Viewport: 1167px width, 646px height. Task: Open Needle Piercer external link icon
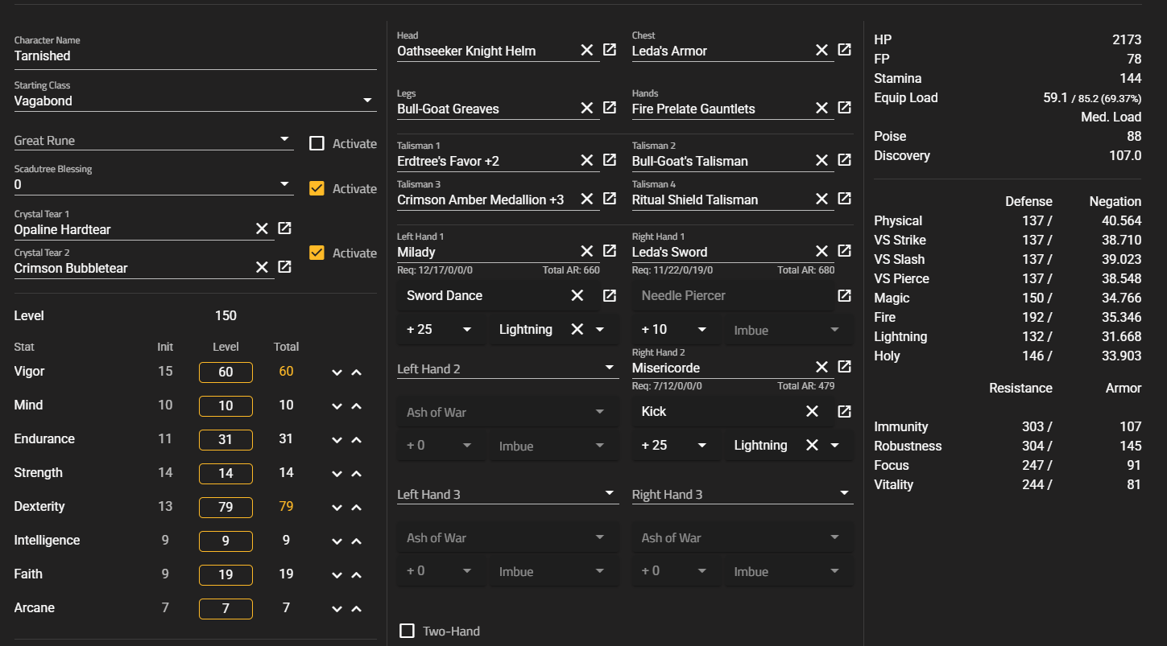coord(844,295)
